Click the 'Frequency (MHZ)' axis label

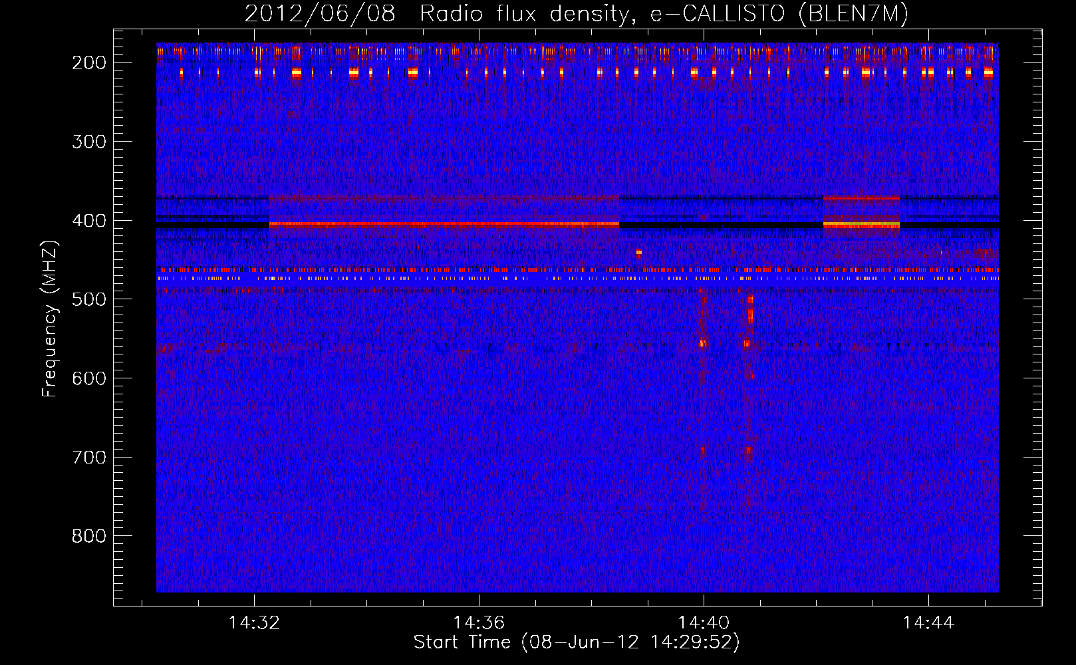pos(50,319)
